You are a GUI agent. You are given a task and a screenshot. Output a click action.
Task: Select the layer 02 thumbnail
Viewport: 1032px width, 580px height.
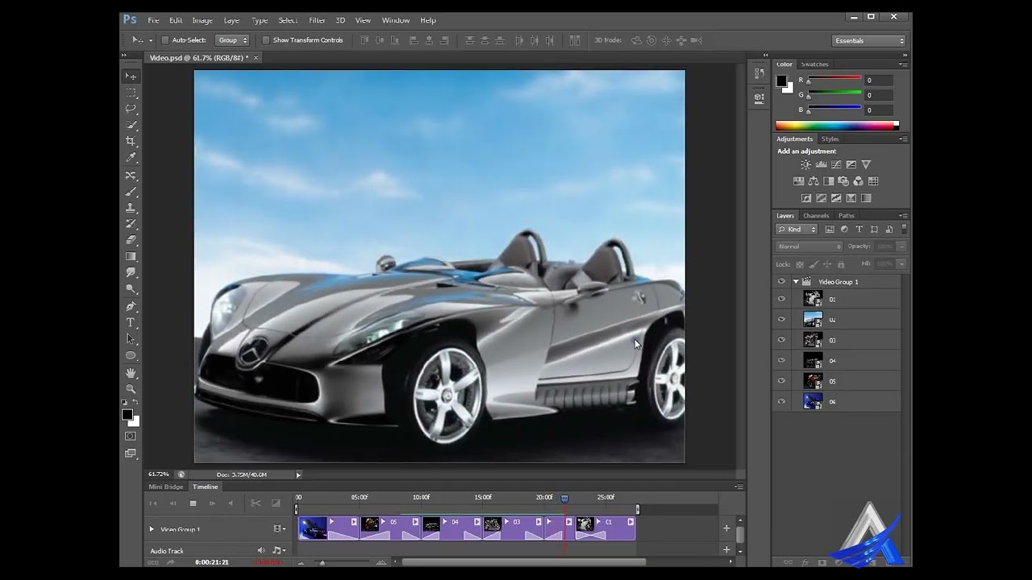(813, 320)
